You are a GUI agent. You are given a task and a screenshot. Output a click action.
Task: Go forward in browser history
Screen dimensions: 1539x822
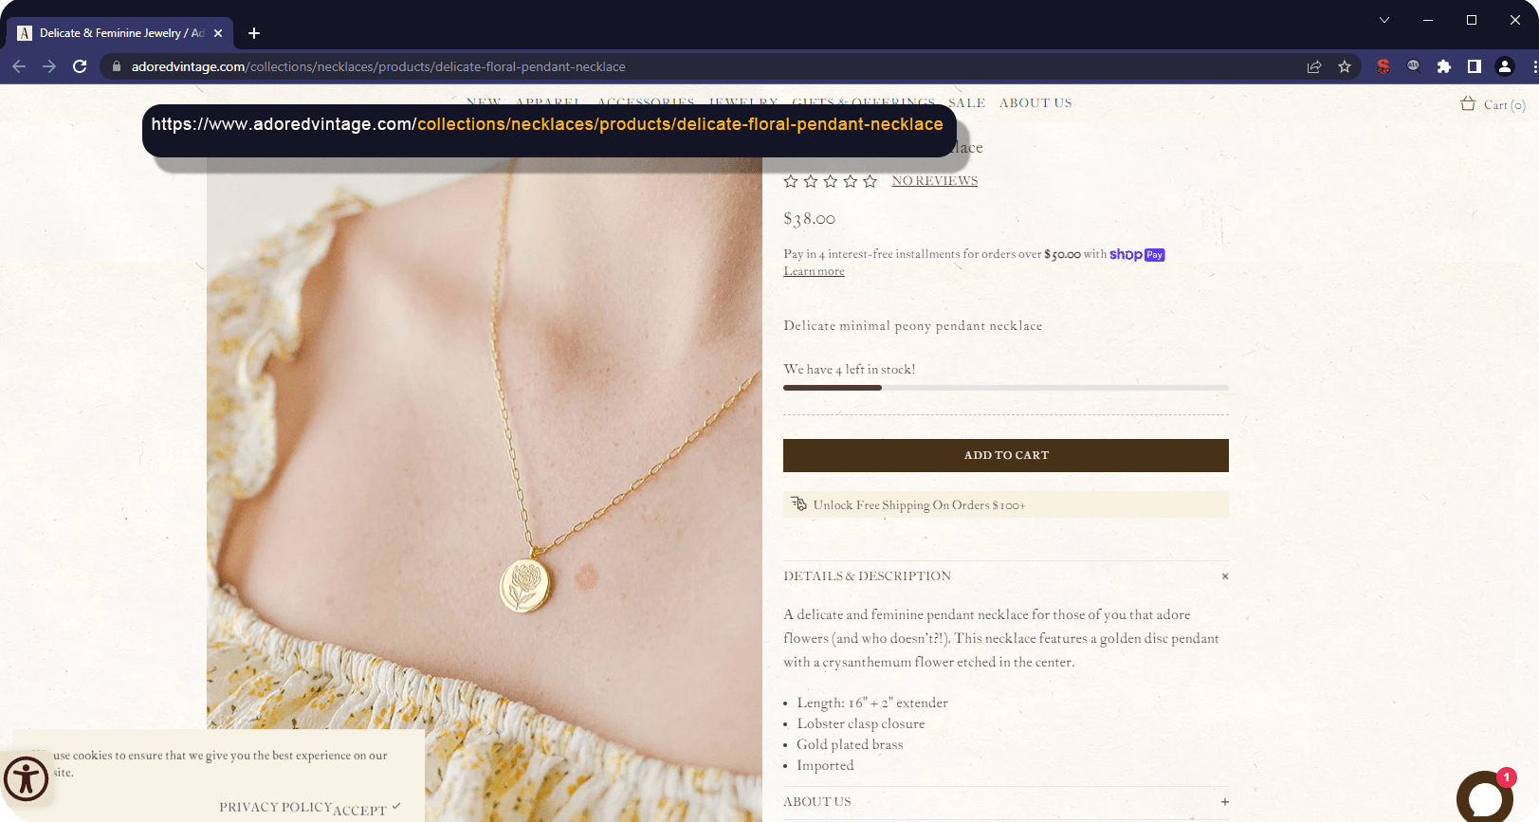pos(49,66)
